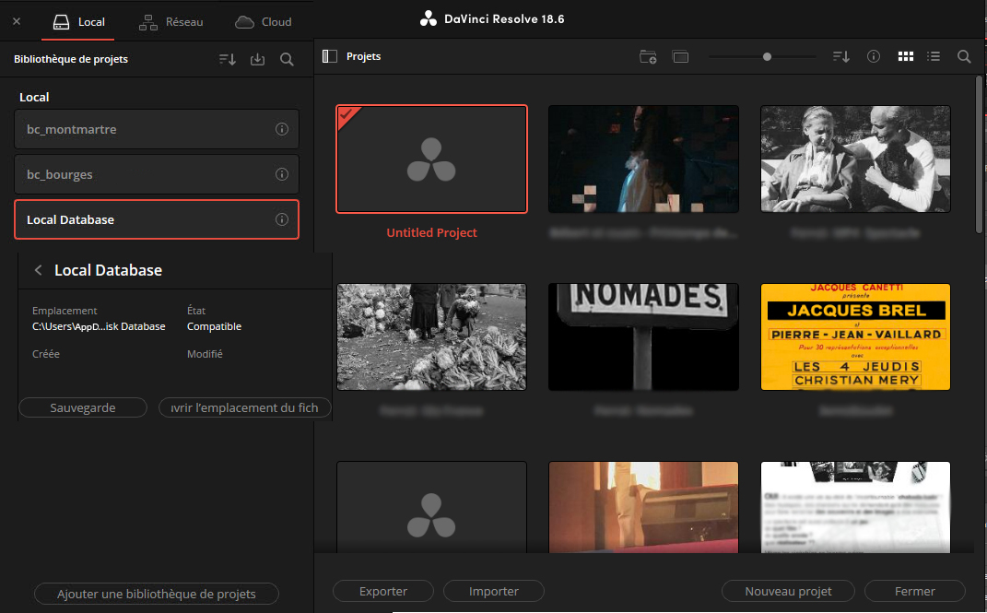The image size is (987, 613).
Task: Select the empty project thumbnail in the bottom row
Action: [432, 508]
